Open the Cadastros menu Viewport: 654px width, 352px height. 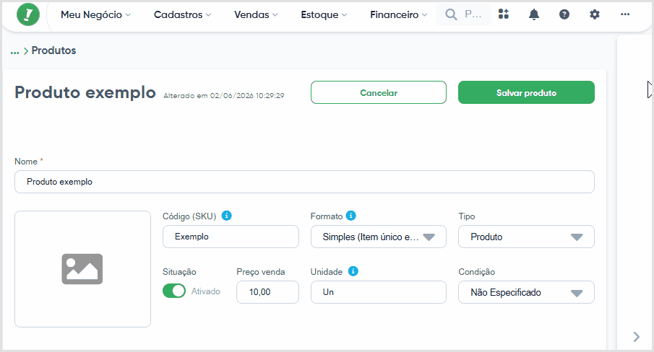click(182, 14)
